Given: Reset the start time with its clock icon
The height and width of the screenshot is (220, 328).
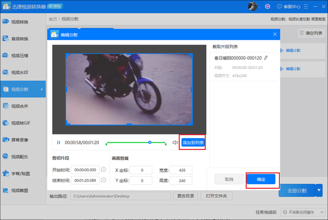Looking at the screenshot, I should [104, 170].
